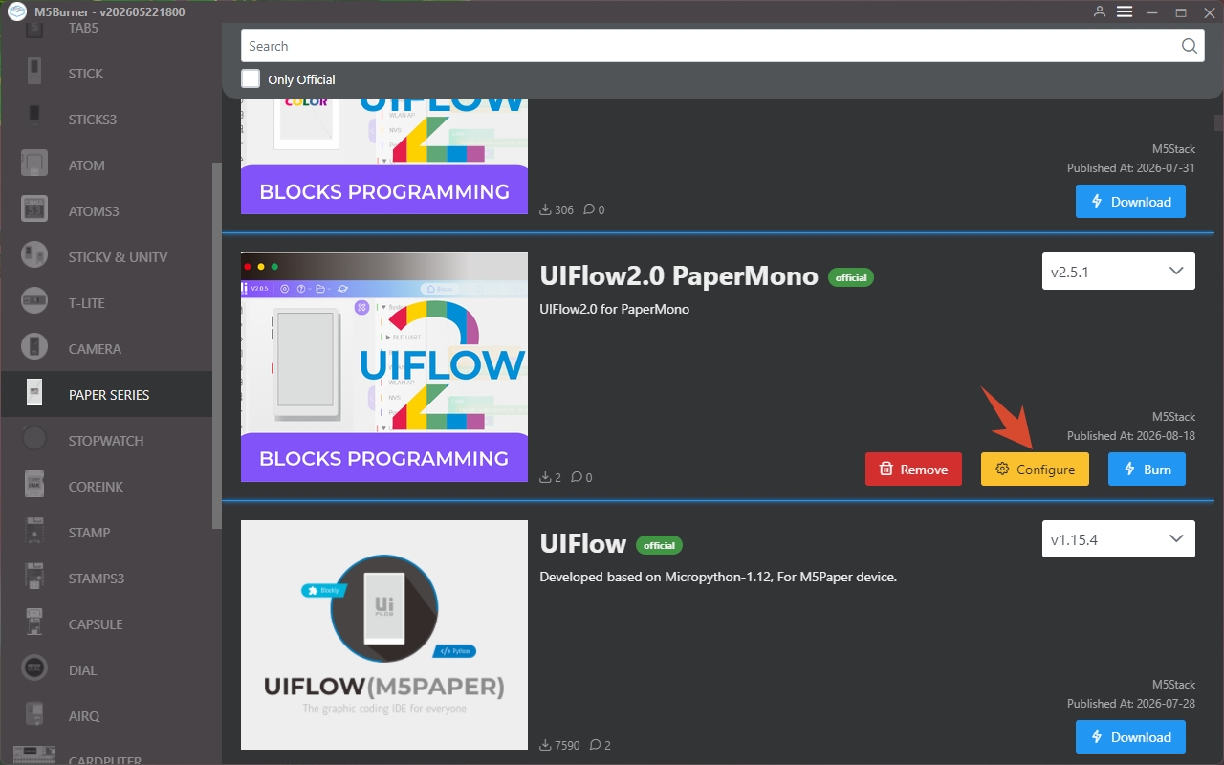Select the T-LITE device icon in sidebar
The height and width of the screenshot is (765, 1224).
pyautogui.click(x=34, y=302)
